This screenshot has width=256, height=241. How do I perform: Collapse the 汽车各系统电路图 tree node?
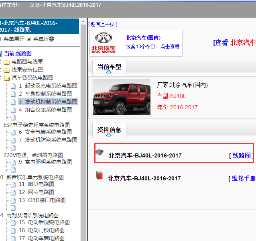tap(1, 78)
